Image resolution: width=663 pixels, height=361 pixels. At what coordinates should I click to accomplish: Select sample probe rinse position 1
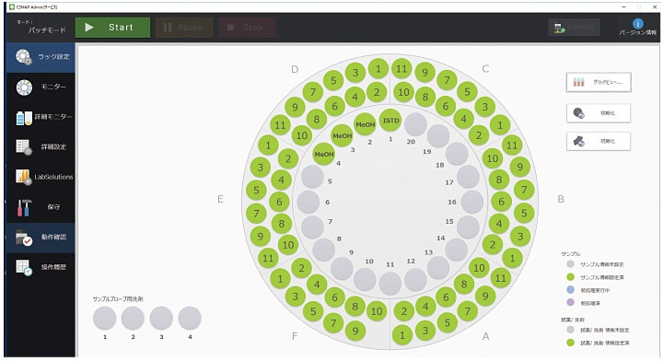pyautogui.click(x=104, y=319)
